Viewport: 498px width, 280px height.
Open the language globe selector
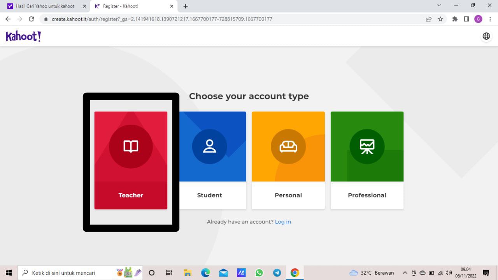[486, 36]
